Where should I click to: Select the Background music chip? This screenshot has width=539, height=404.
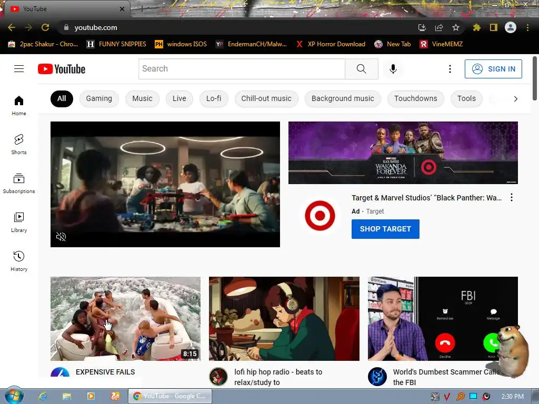pos(343,98)
